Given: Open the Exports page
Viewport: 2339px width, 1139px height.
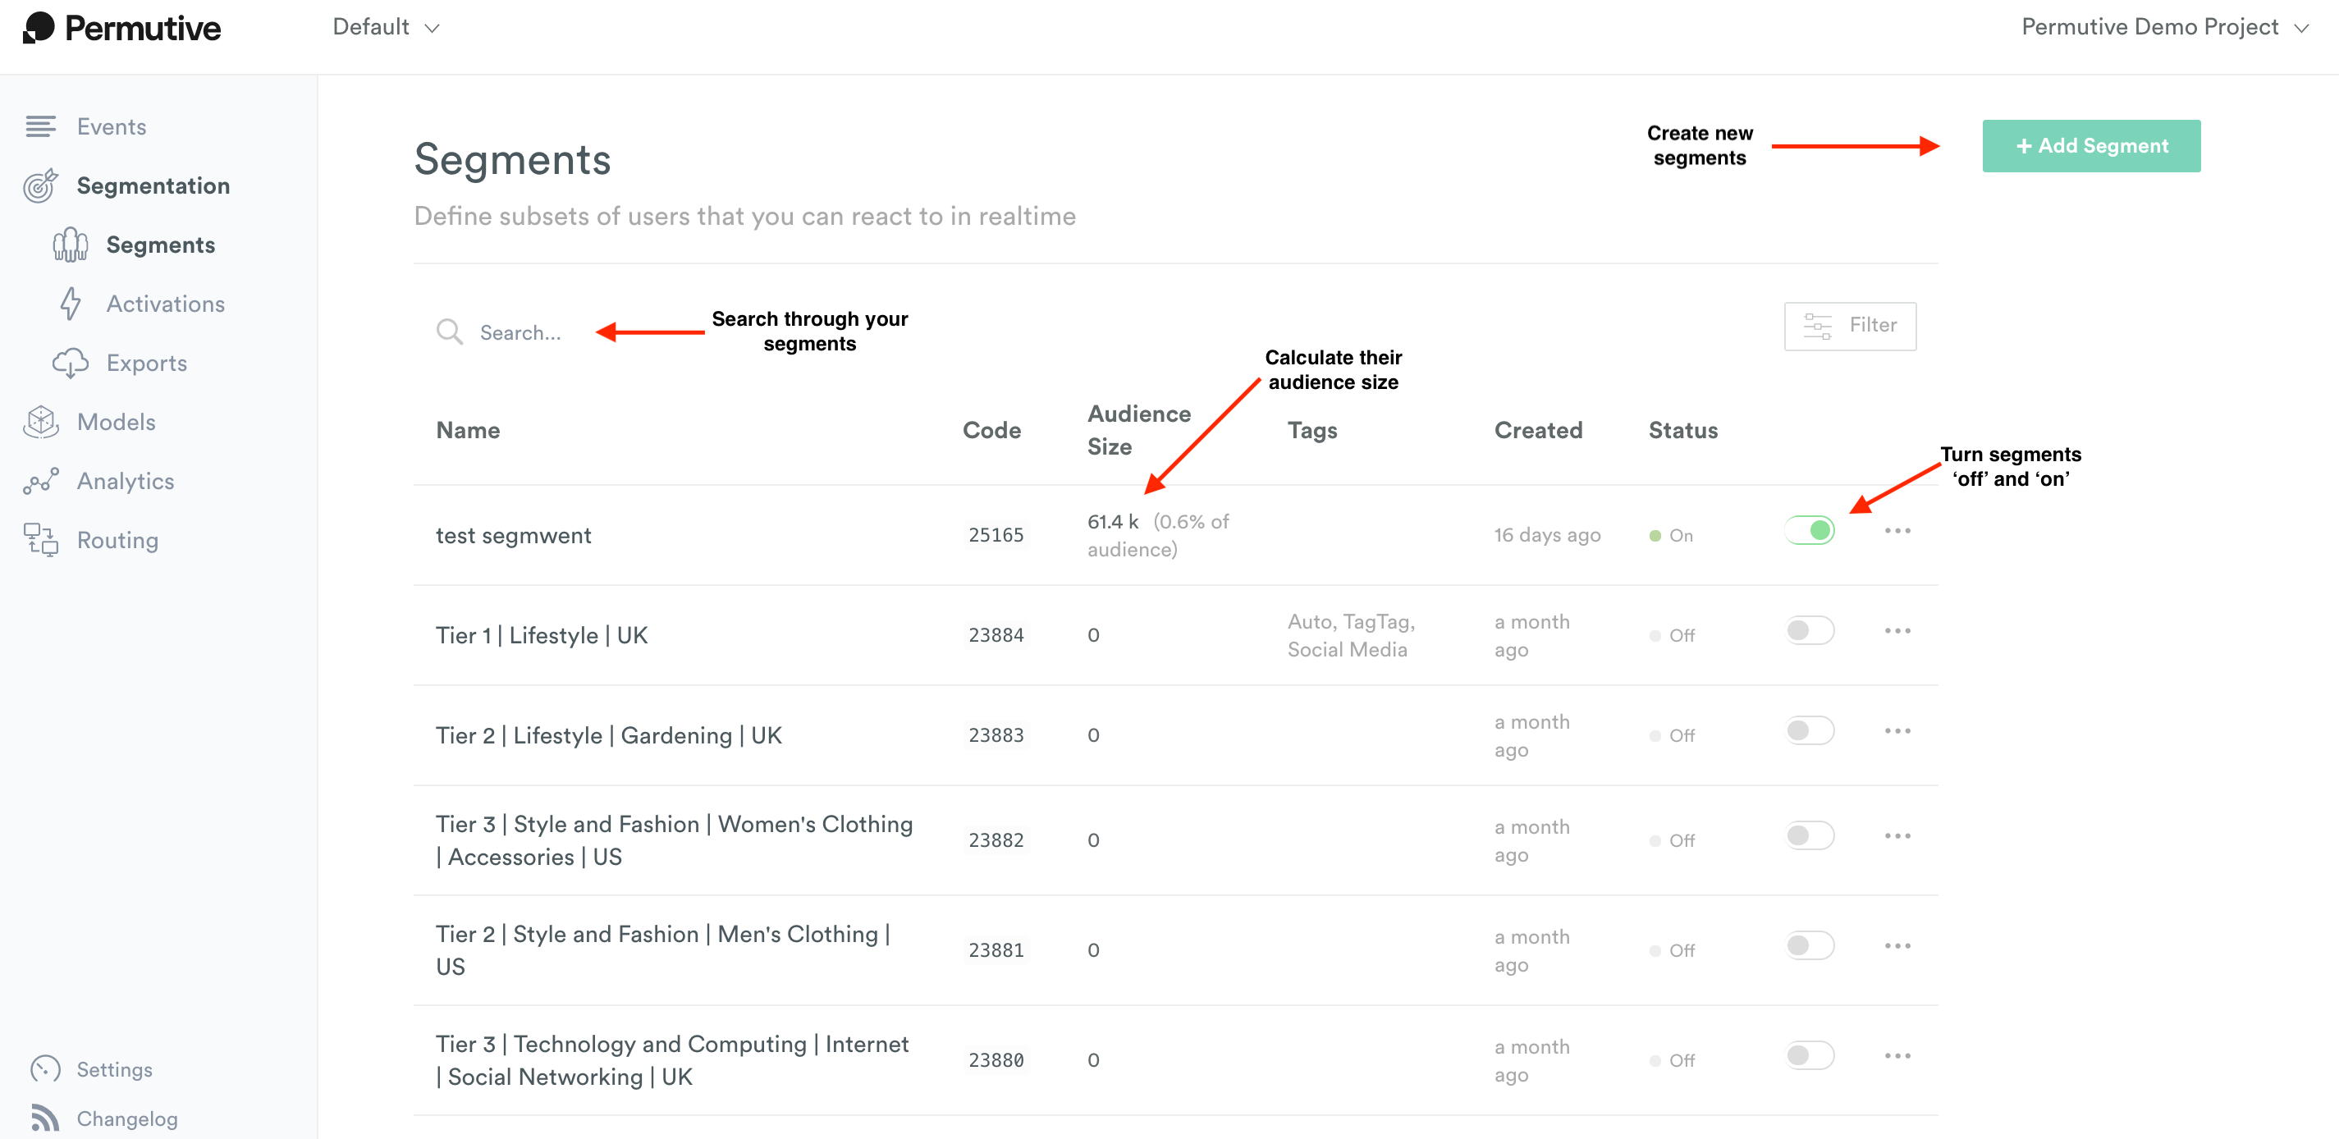Looking at the screenshot, I should click(146, 363).
